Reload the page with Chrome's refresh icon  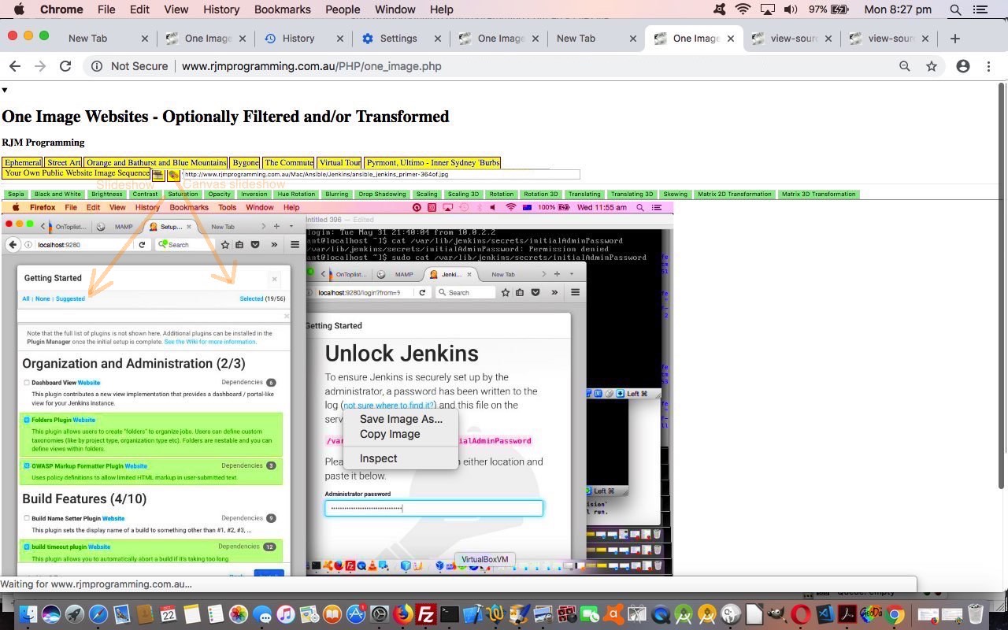tap(65, 66)
